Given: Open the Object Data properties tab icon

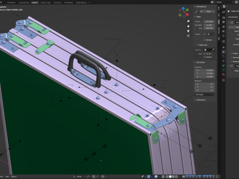Looking at the screenshot, I should click(x=224, y=70).
